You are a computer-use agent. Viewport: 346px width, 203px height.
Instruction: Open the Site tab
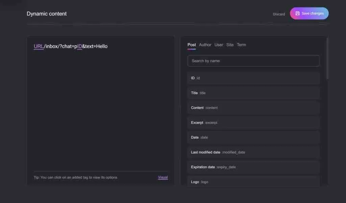coord(230,45)
